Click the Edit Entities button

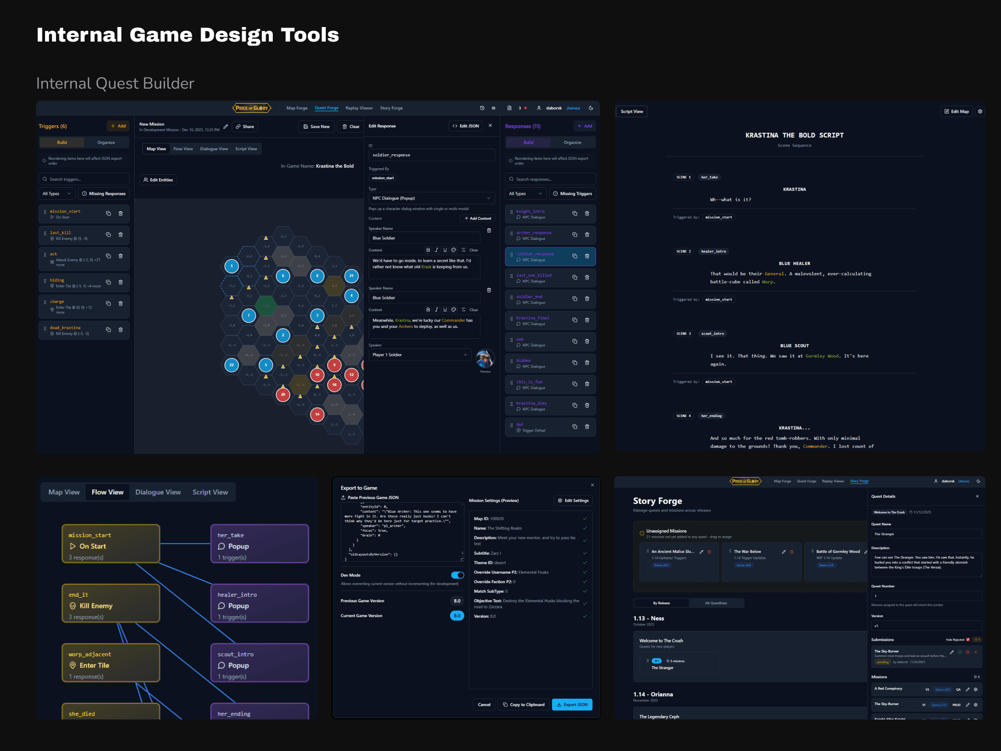158,180
